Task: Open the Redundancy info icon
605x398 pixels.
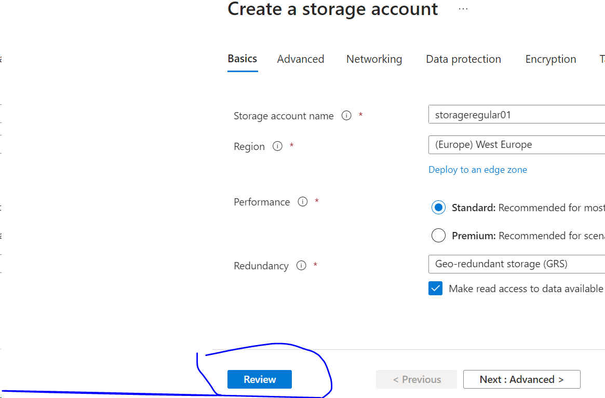Action: pos(301,266)
